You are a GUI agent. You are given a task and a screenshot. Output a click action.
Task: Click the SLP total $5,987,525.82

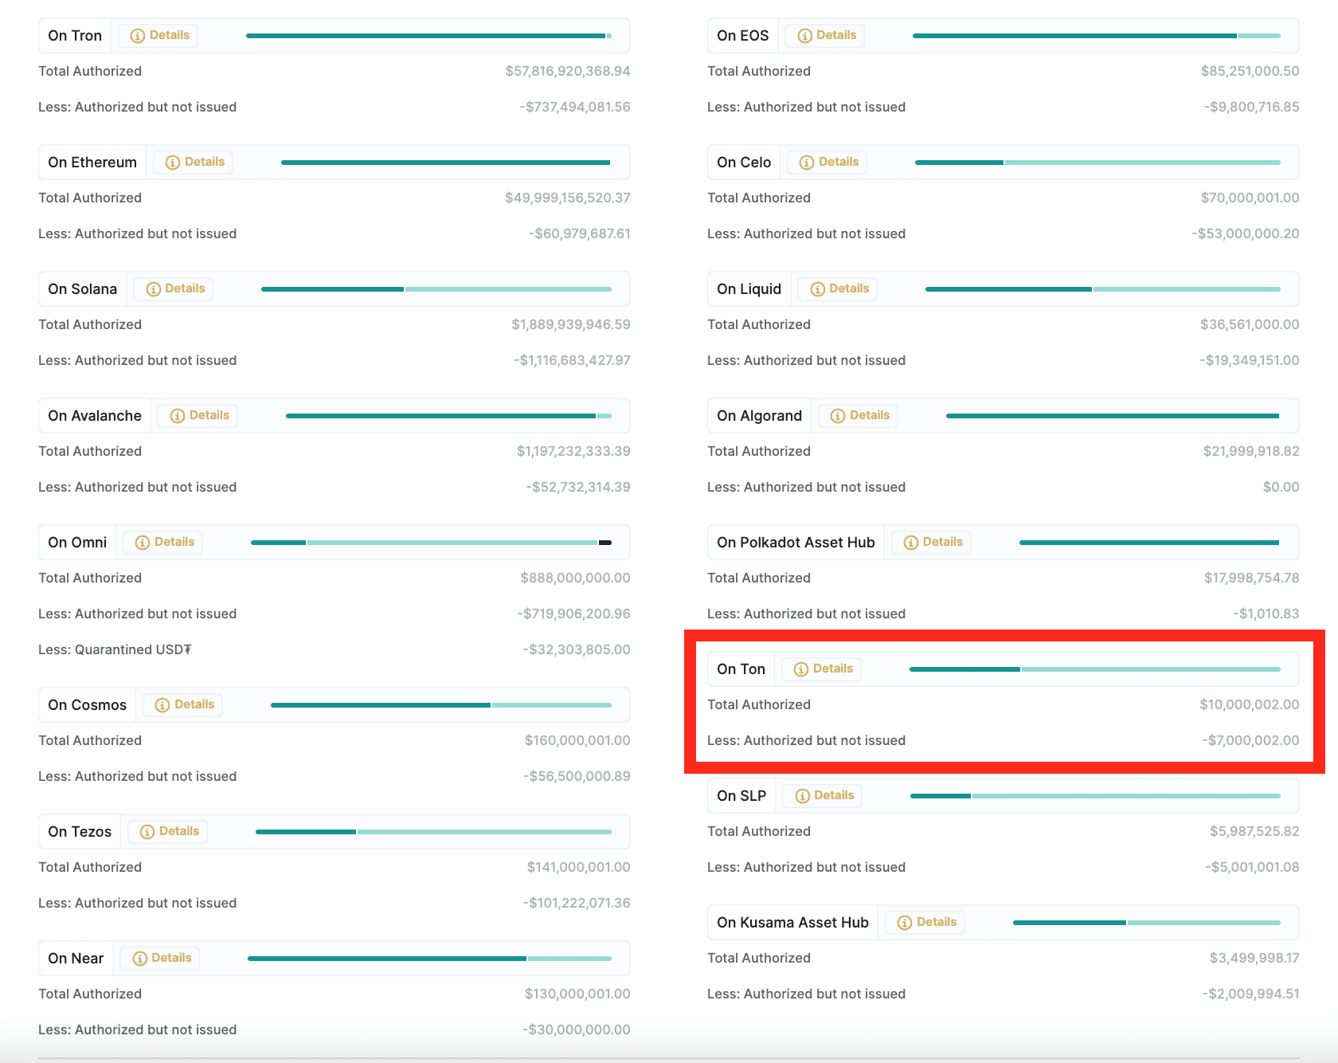point(1255,832)
